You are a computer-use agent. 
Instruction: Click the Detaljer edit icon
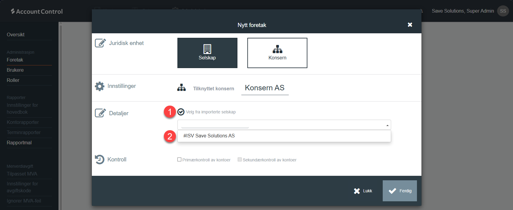pyautogui.click(x=100, y=113)
